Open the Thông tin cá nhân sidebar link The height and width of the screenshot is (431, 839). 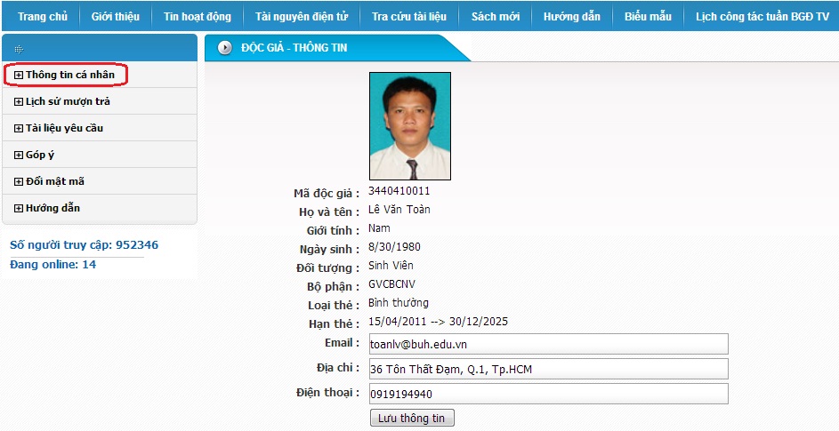click(x=70, y=75)
